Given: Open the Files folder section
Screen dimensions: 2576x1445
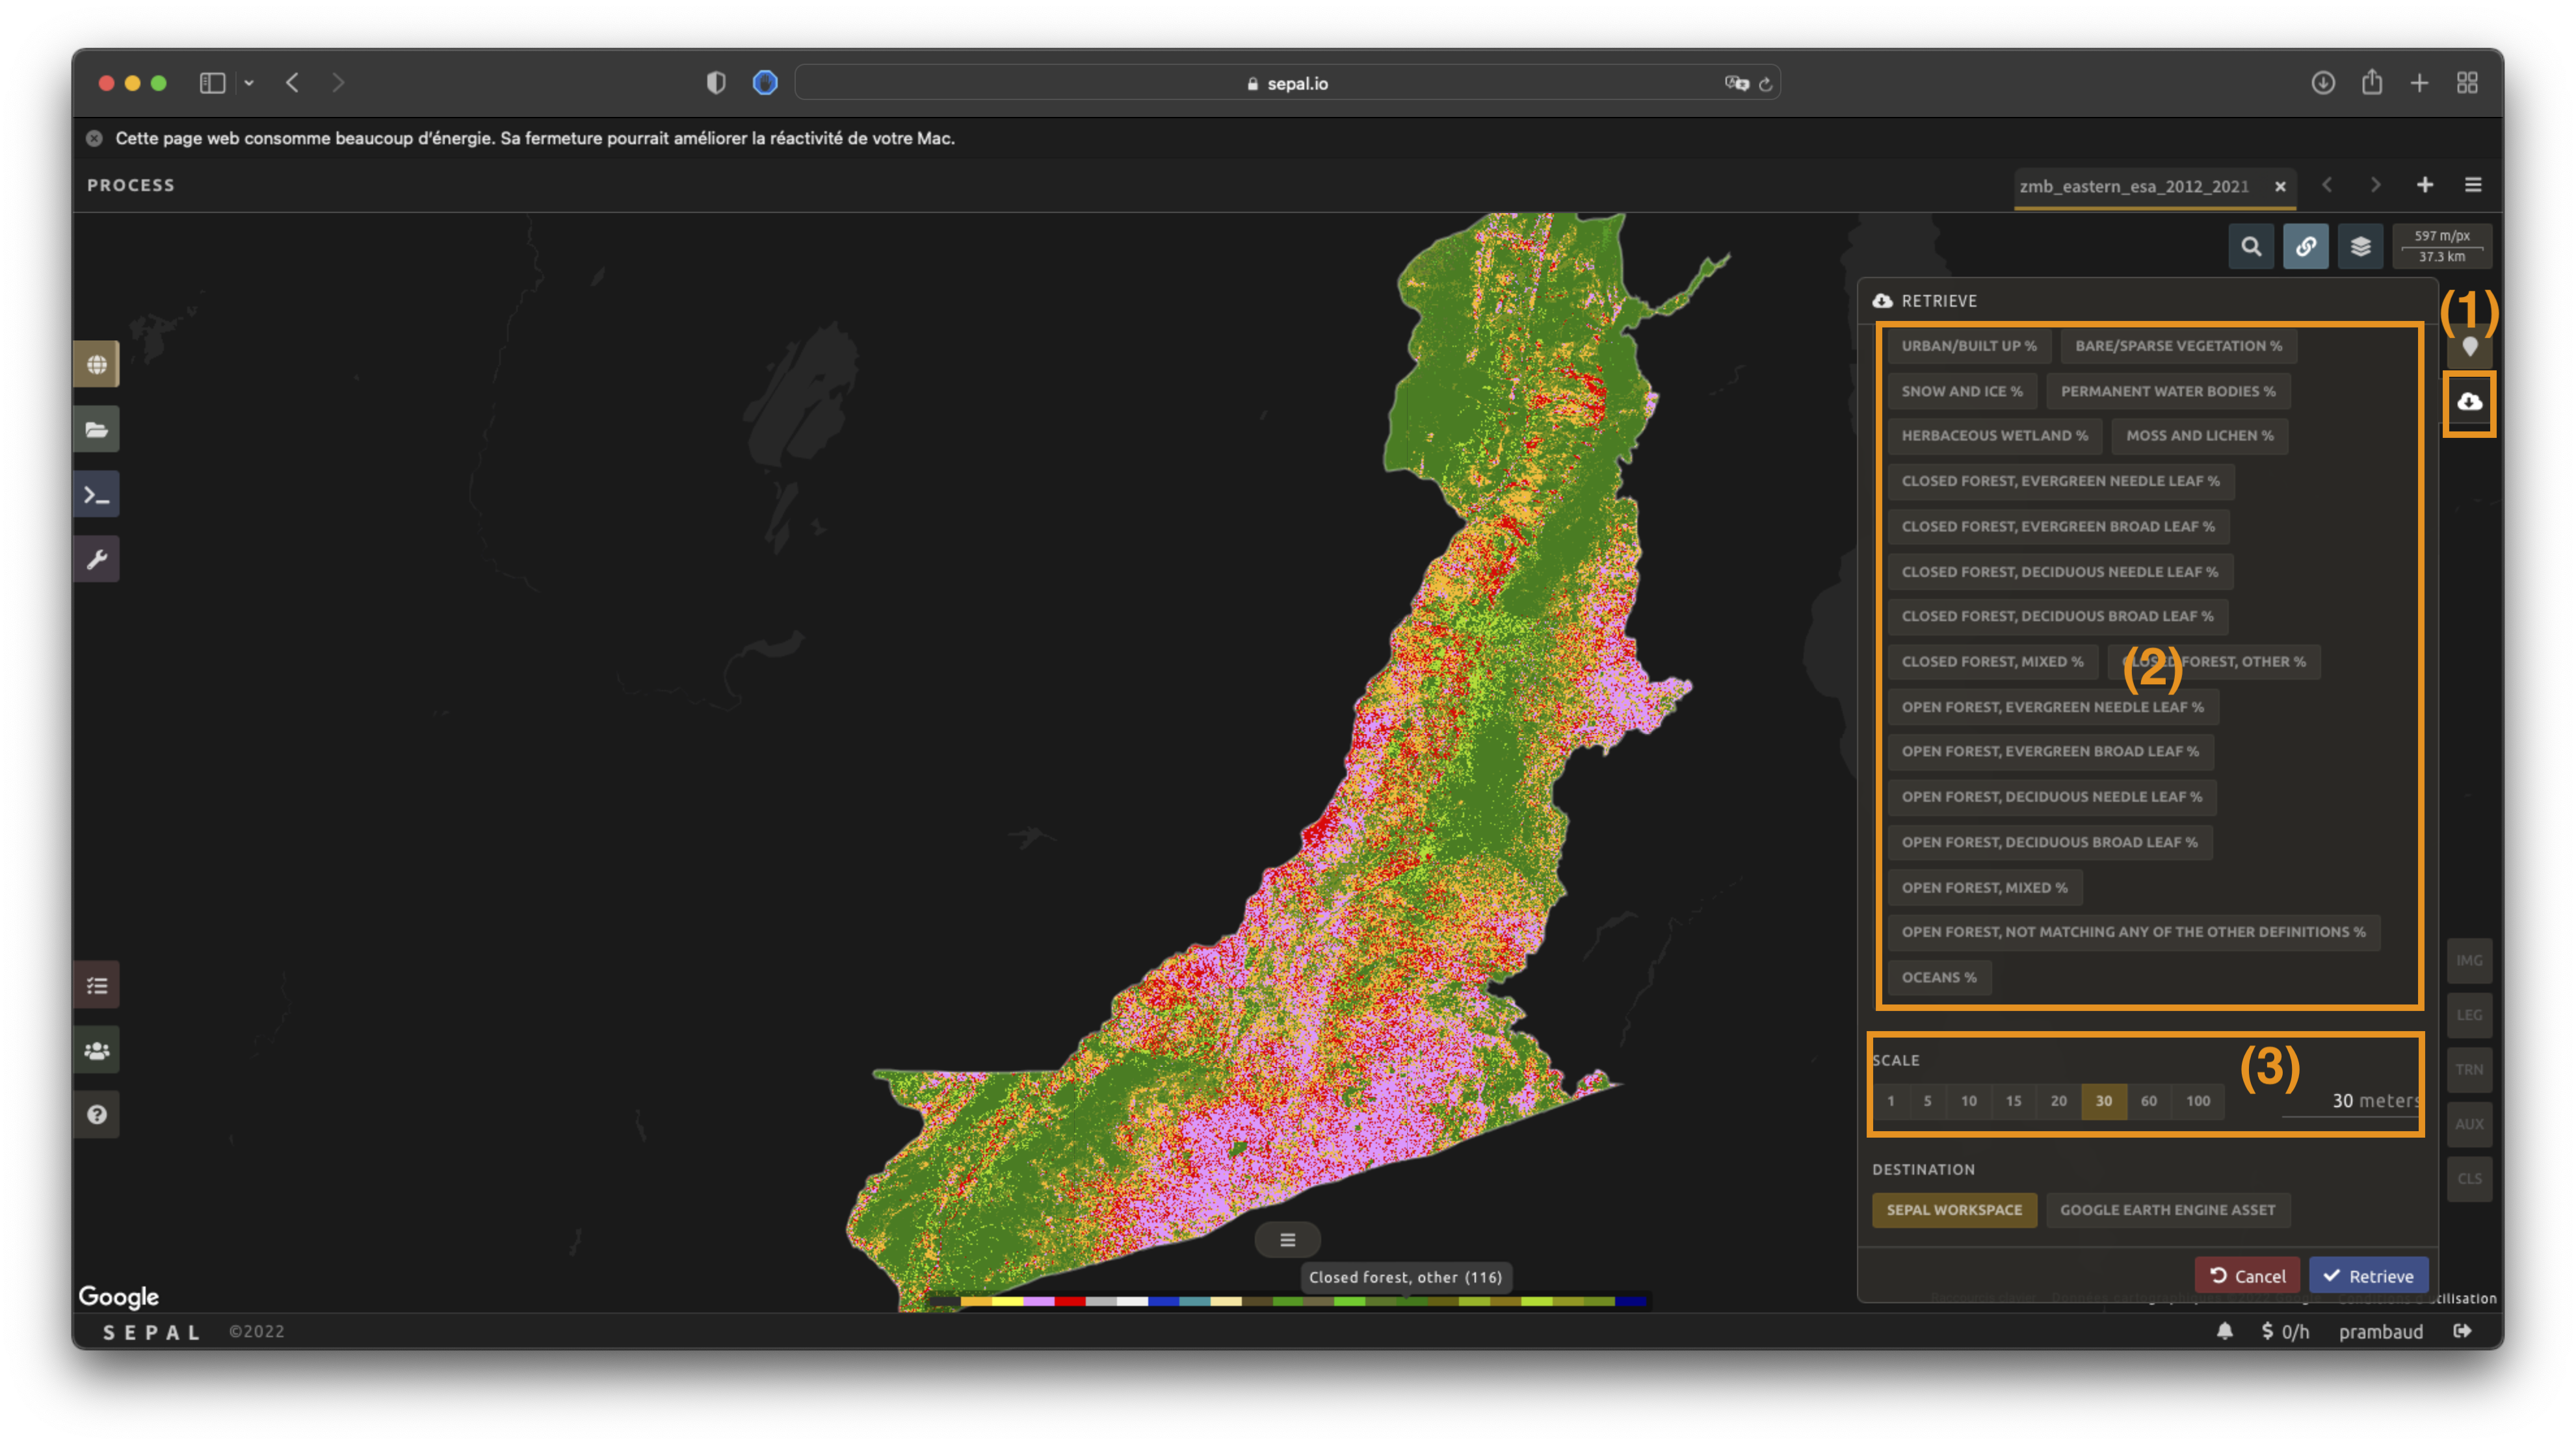Looking at the screenshot, I should pyautogui.click(x=96, y=429).
